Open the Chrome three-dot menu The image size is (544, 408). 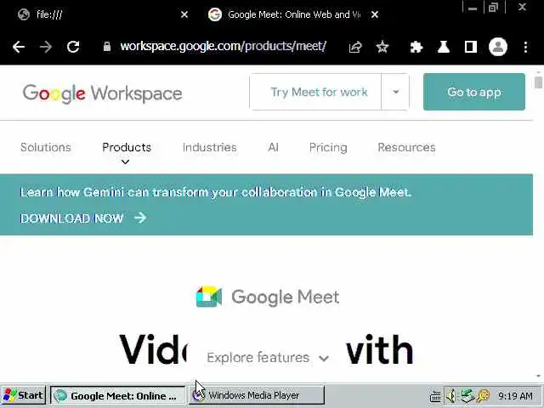[x=525, y=47]
